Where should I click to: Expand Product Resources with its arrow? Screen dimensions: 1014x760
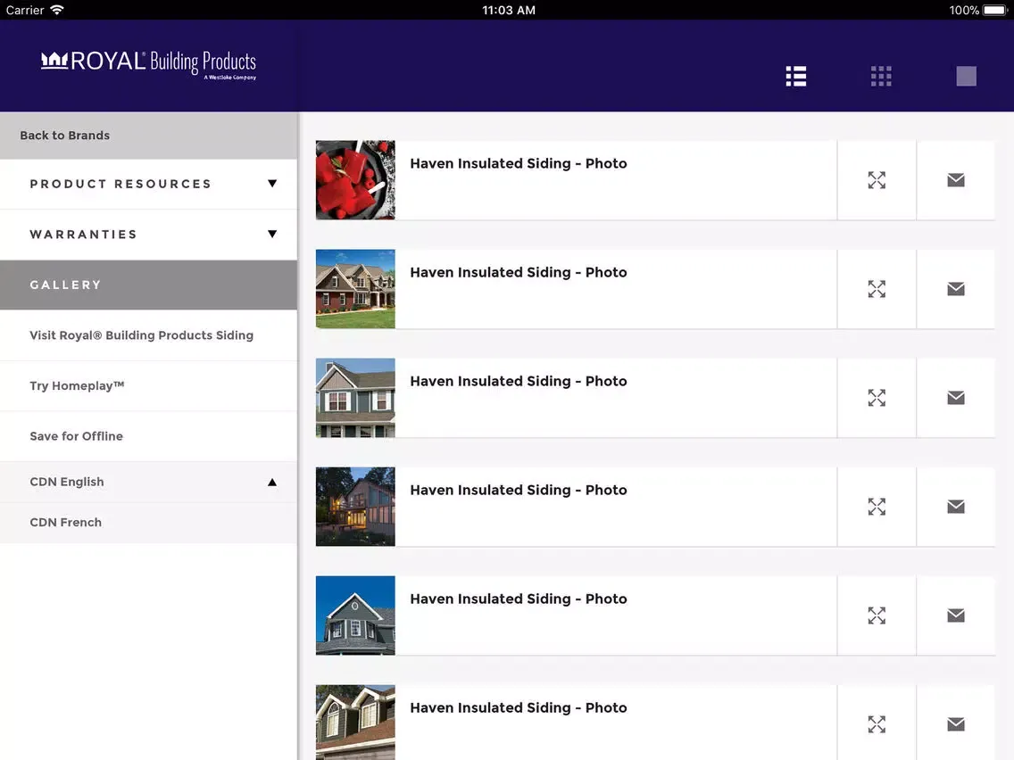click(272, 184)
